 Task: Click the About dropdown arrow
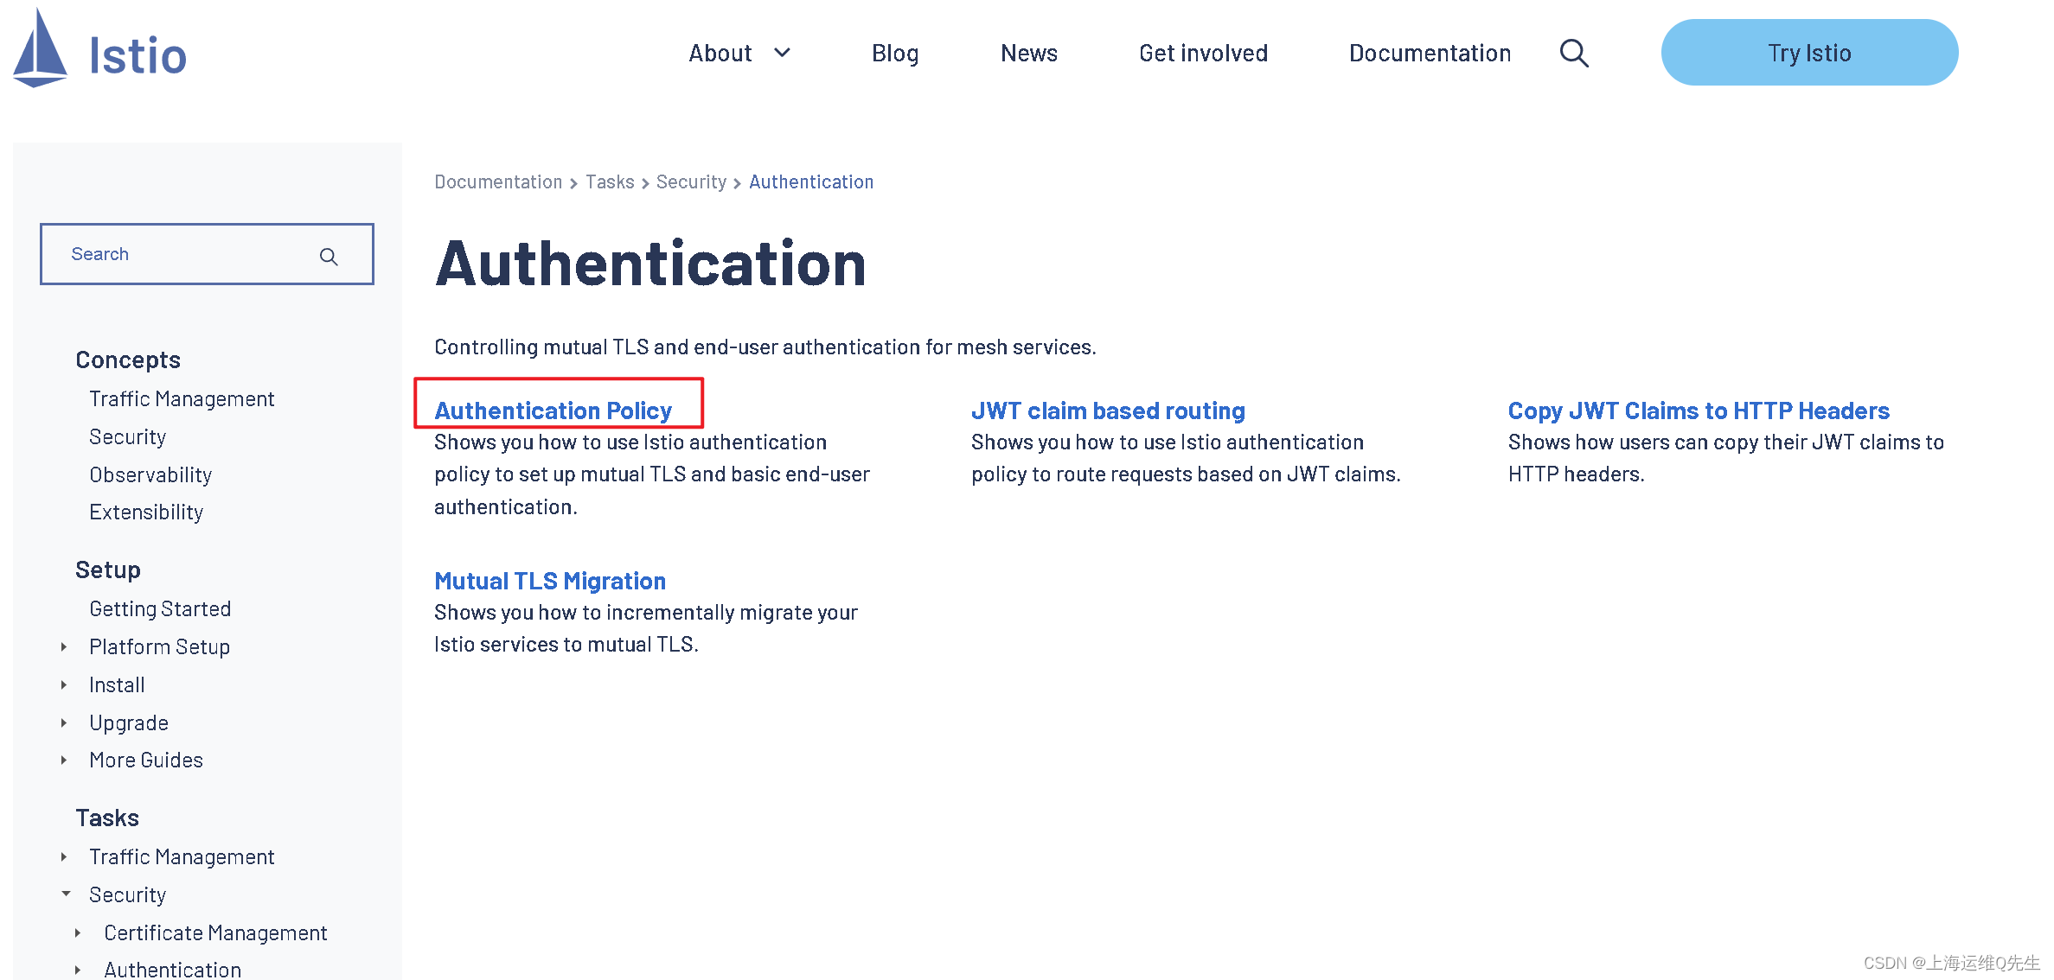[784, 53]
